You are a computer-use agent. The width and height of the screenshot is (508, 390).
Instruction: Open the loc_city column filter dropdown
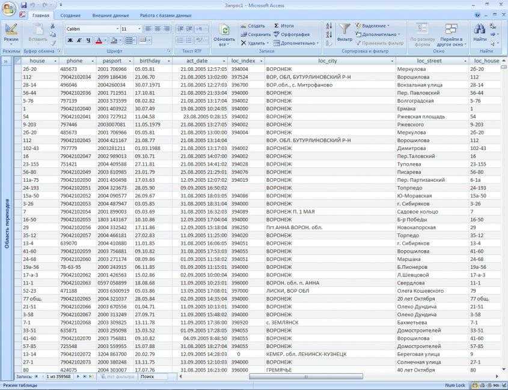click(391, 61)
